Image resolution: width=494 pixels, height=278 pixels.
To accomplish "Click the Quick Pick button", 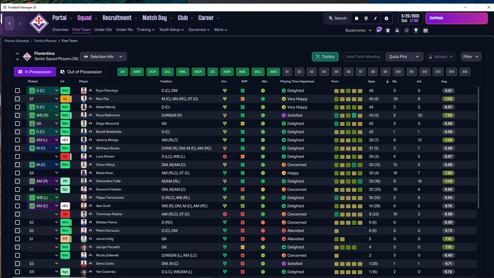I will tap(398, 57).
